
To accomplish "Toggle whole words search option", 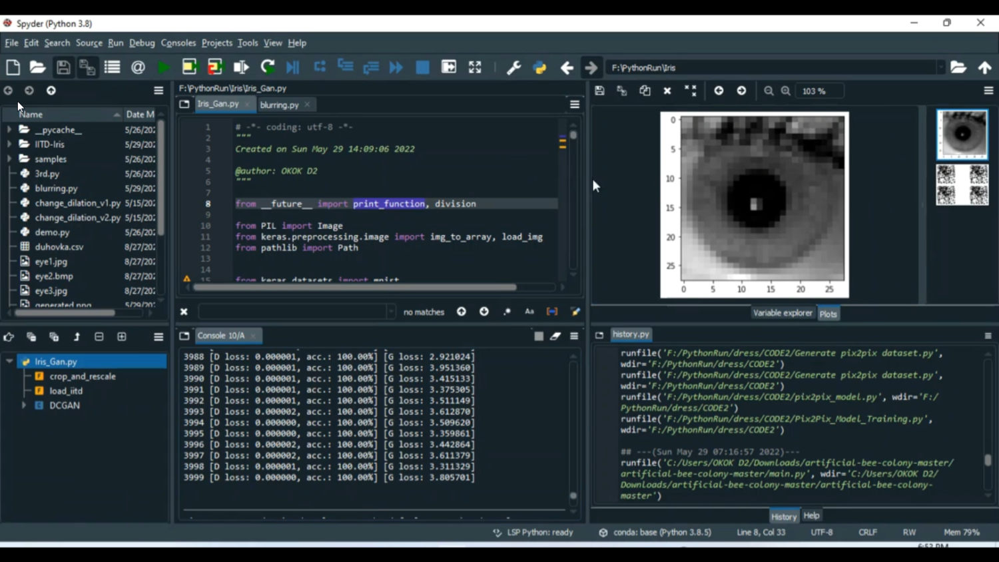I will tap(552, 312).
